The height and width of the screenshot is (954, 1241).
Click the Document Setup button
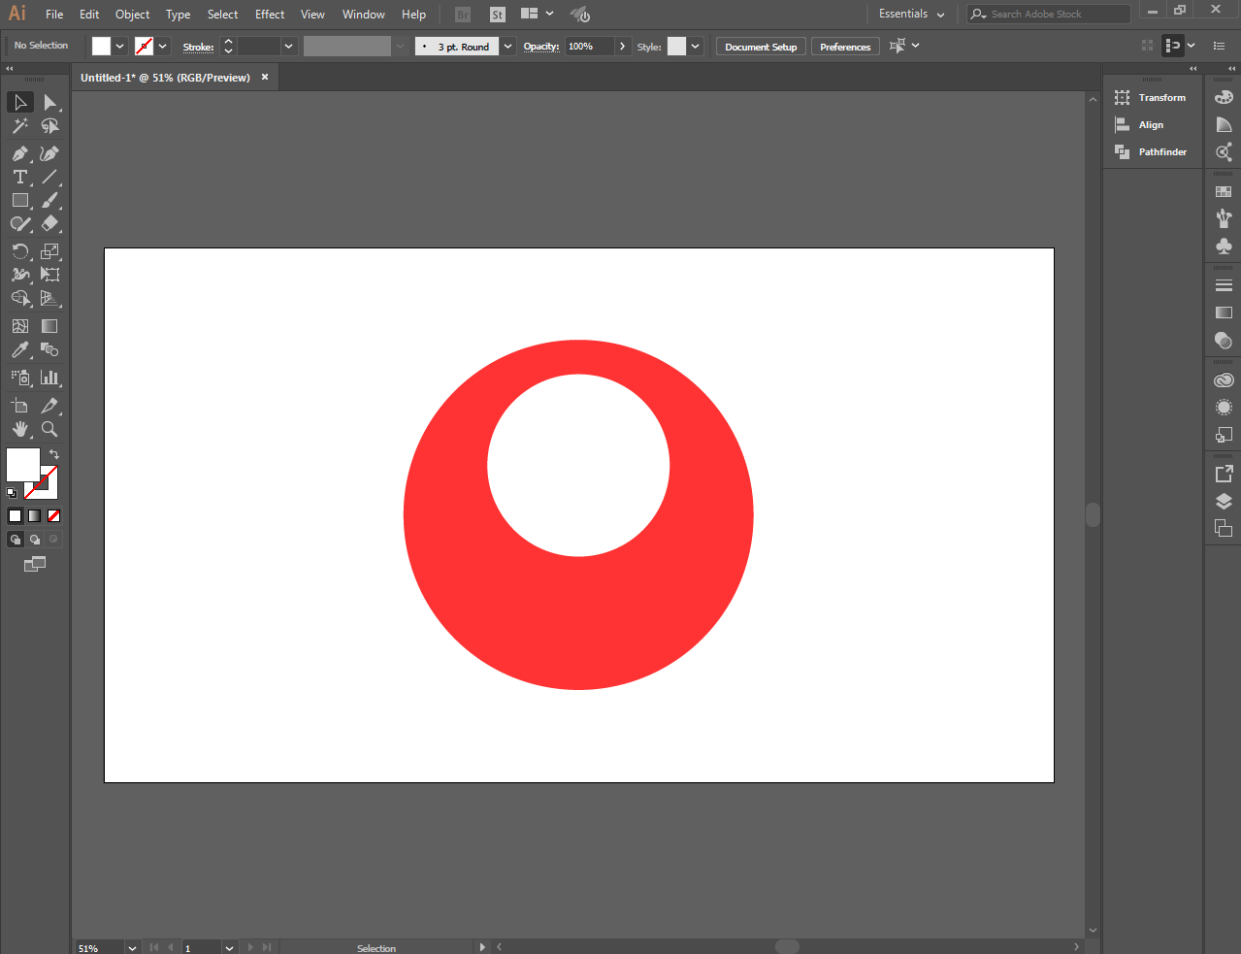click(761, 47)
